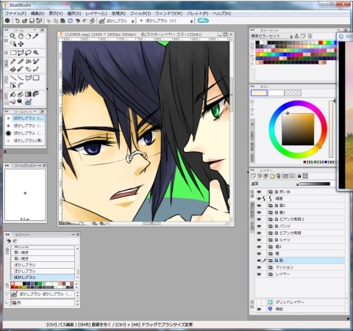This screenshot has height=331, width=353.
Task: Select the Eraser tool in toolbox
Action: point(28,69)
